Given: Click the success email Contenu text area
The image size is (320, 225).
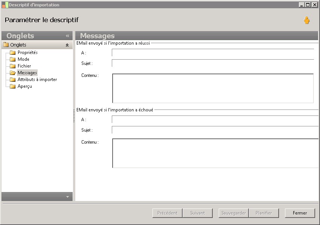Looking at the screenshot, I should pyautogui.click(x=213, y=88).
